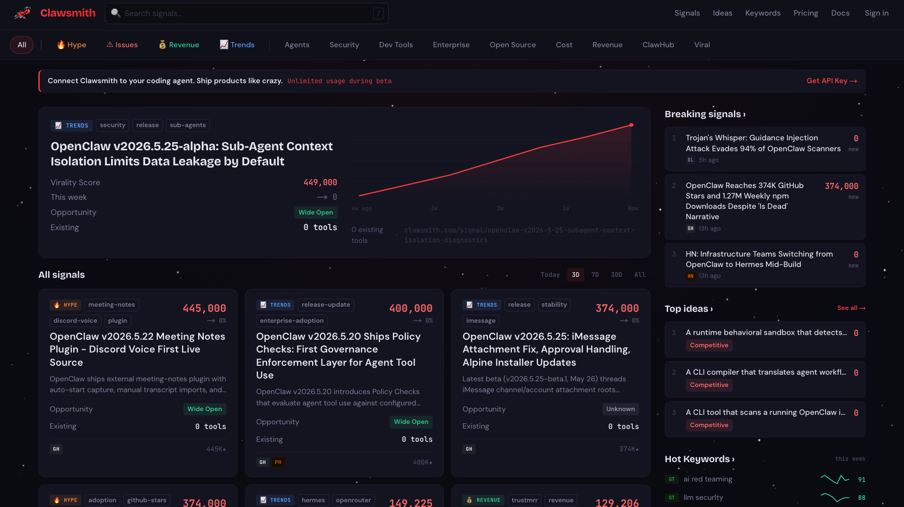This screenshot has width=904, height=507.
Task: Click the sub-agents tag on featured signal
Action: [x=188, y=125]
